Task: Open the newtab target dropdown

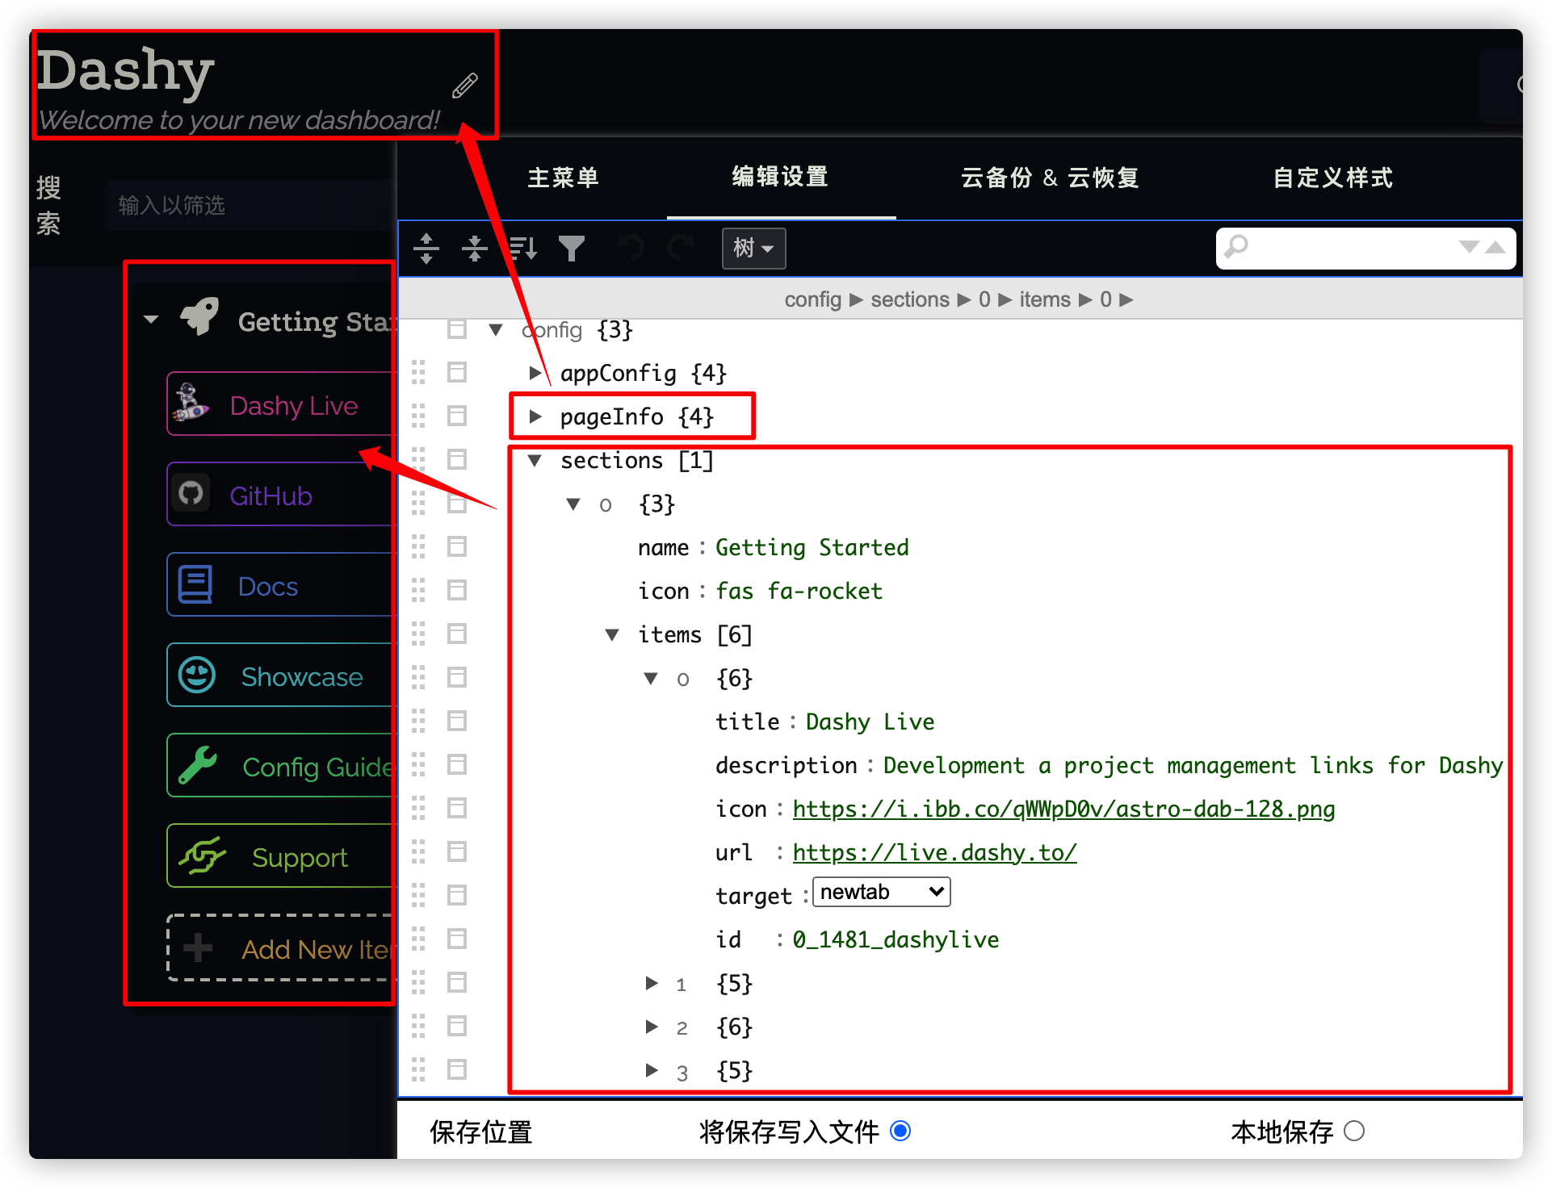Action: click(881, 892)
